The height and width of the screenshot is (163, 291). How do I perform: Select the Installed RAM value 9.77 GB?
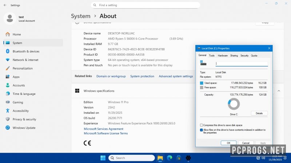(x=113, y=44)
